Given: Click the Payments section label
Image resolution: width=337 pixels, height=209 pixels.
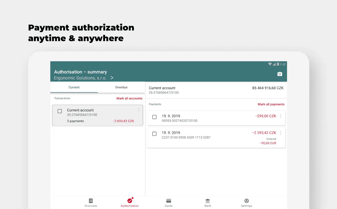Looking at the screenshot, I should coord(155,104).
